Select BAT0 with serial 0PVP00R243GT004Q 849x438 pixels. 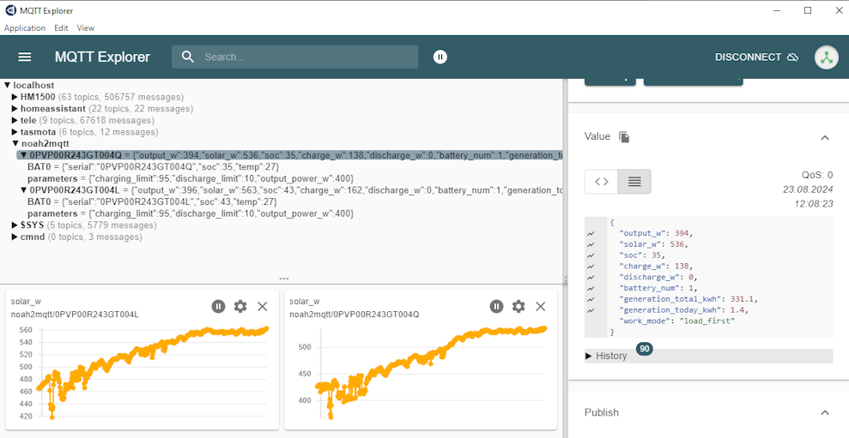pyautogui.click(x=153, y=167)
